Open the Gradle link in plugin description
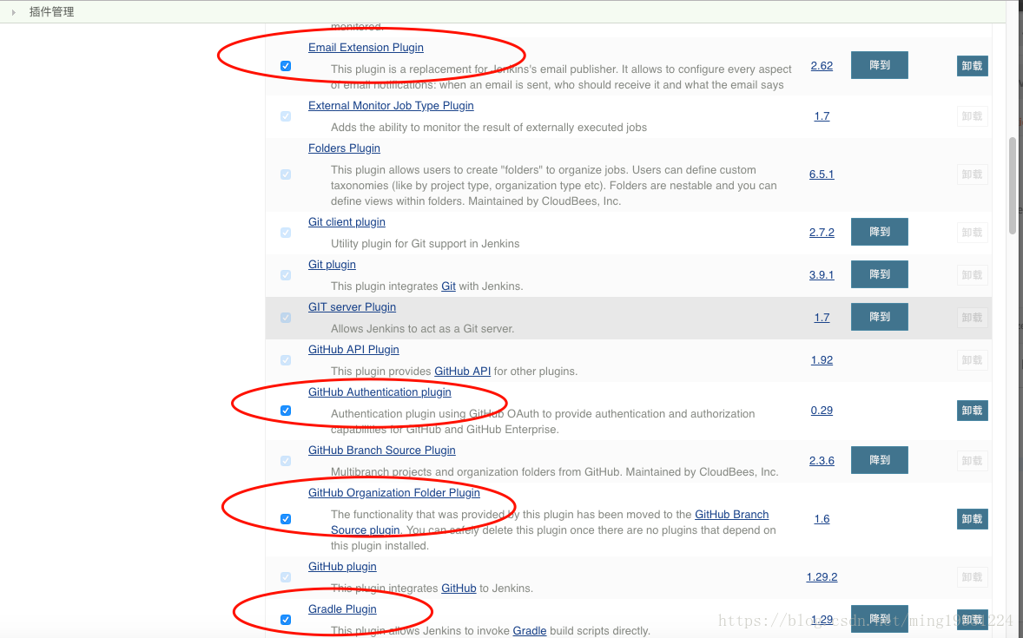Image resolution: width=1023 pixels, height=638 pixels. tap(529, 631)
